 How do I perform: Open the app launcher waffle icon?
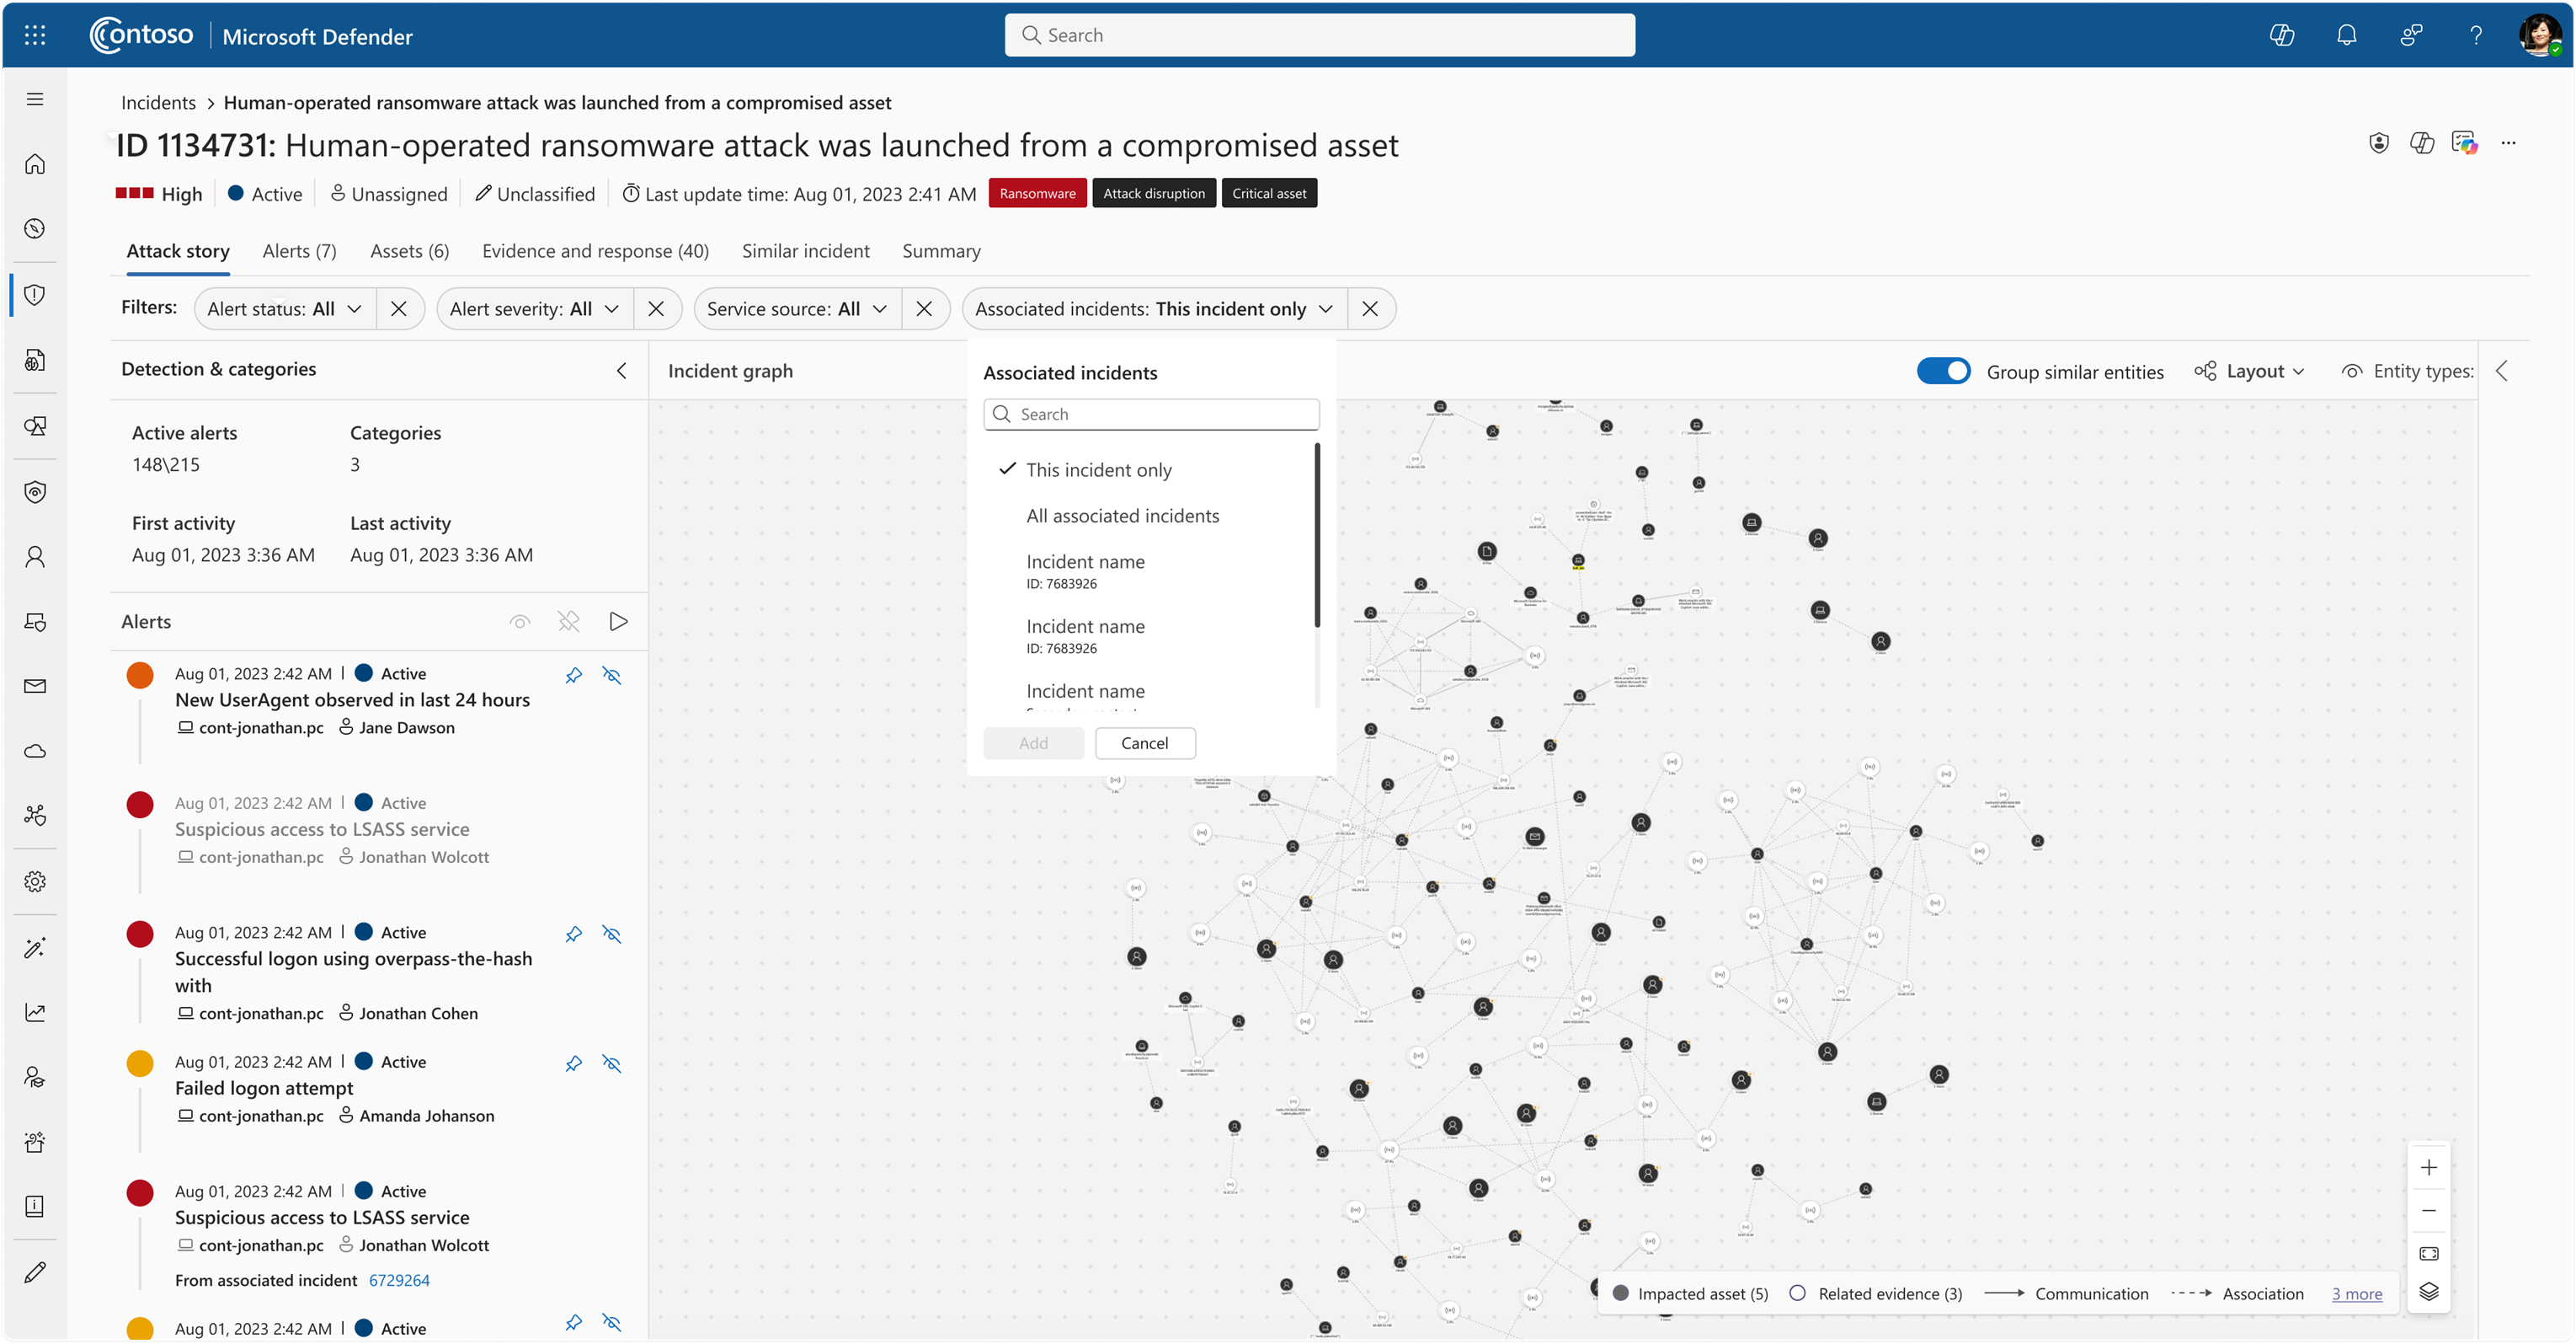point(35,35)
